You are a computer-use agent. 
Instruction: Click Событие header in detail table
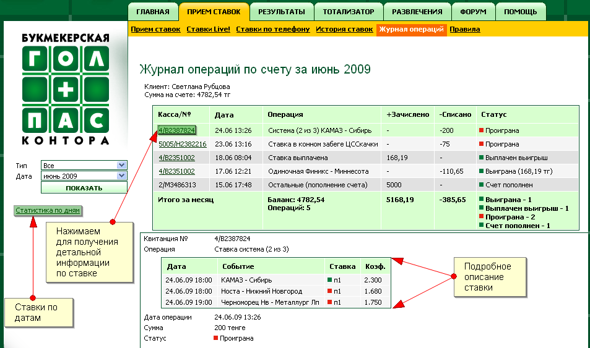pos(238,266)
